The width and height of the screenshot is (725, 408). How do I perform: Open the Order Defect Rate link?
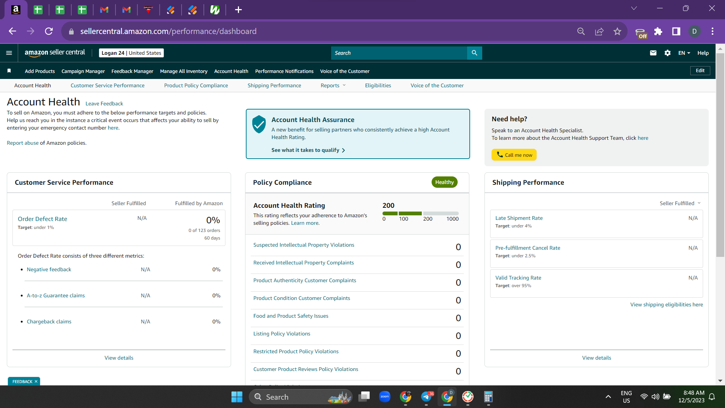click(x=42, y=219)
